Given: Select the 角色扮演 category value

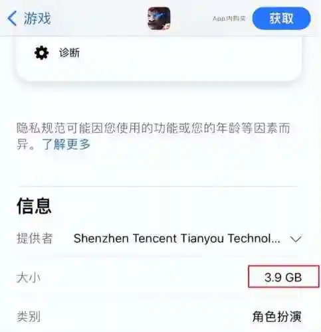Looking at the screenshot, I should [277, 317].
